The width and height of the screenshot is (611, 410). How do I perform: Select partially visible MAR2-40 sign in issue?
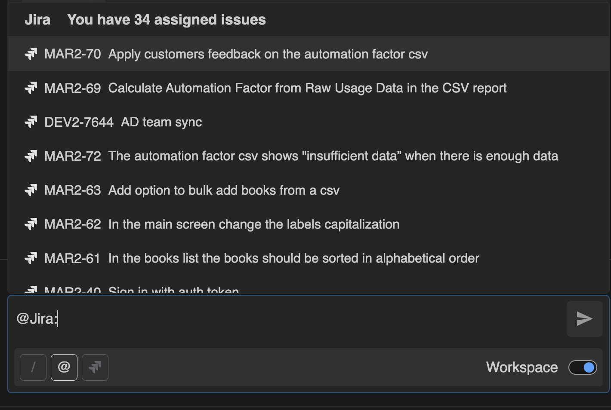click(173, 290)
